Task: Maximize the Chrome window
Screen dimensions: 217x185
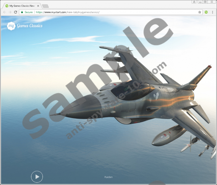Action: (x=205, y=2)
